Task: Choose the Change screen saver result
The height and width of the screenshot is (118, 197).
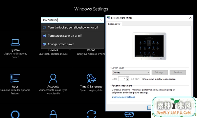Action: [73, 44]
